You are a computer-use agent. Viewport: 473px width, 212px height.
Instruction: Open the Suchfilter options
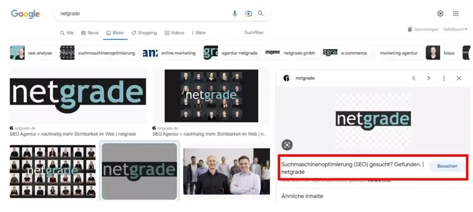(x=254, y=32)
